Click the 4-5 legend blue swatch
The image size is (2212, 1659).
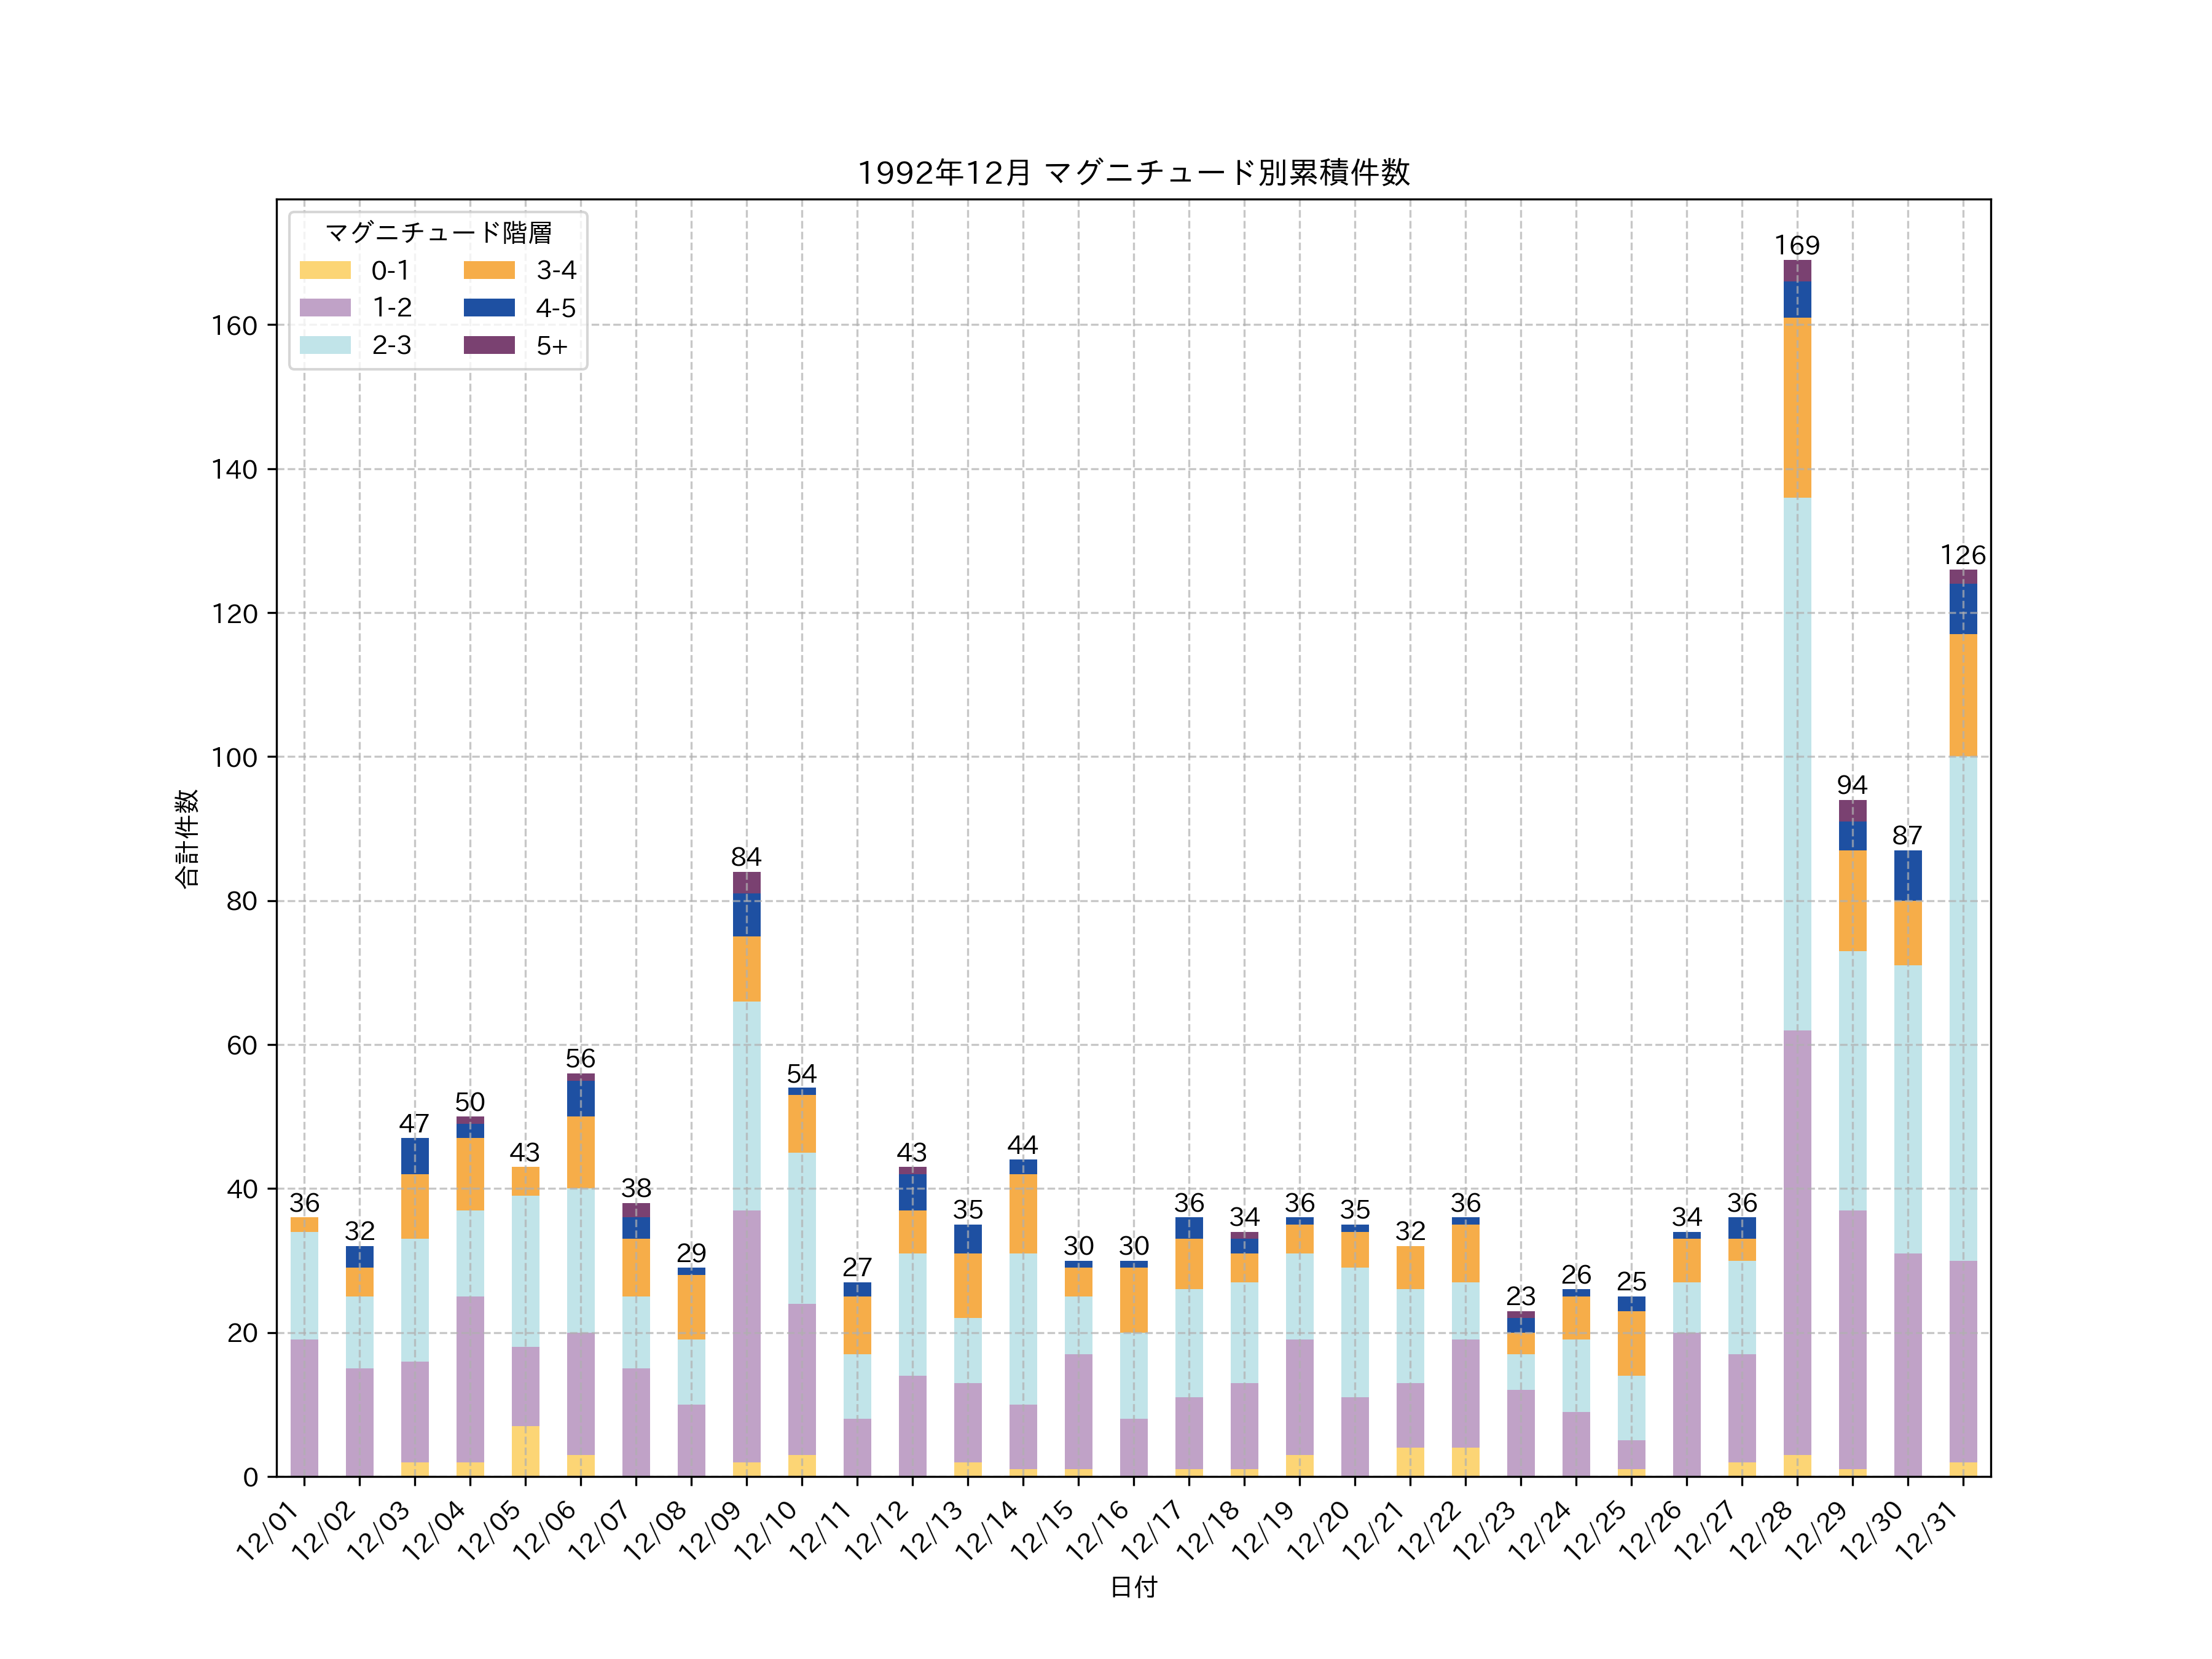pos(489,308)
